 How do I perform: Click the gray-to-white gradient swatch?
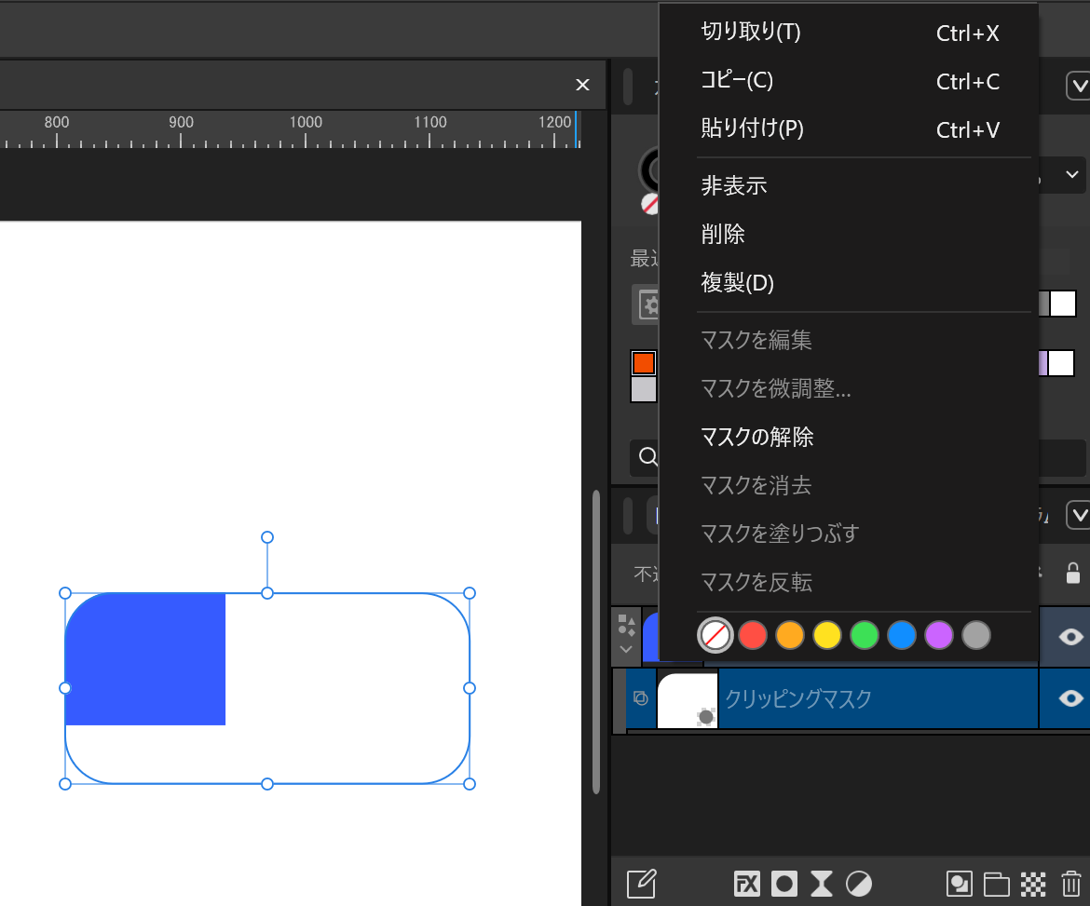click(1057, 304)
